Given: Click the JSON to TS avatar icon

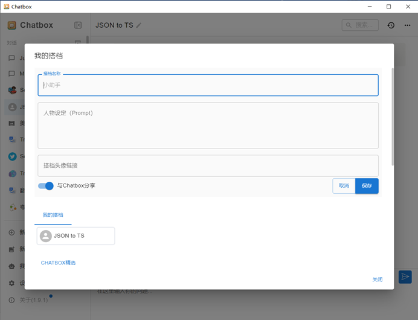Looking at the screenshot, I should tap(45, 236).
